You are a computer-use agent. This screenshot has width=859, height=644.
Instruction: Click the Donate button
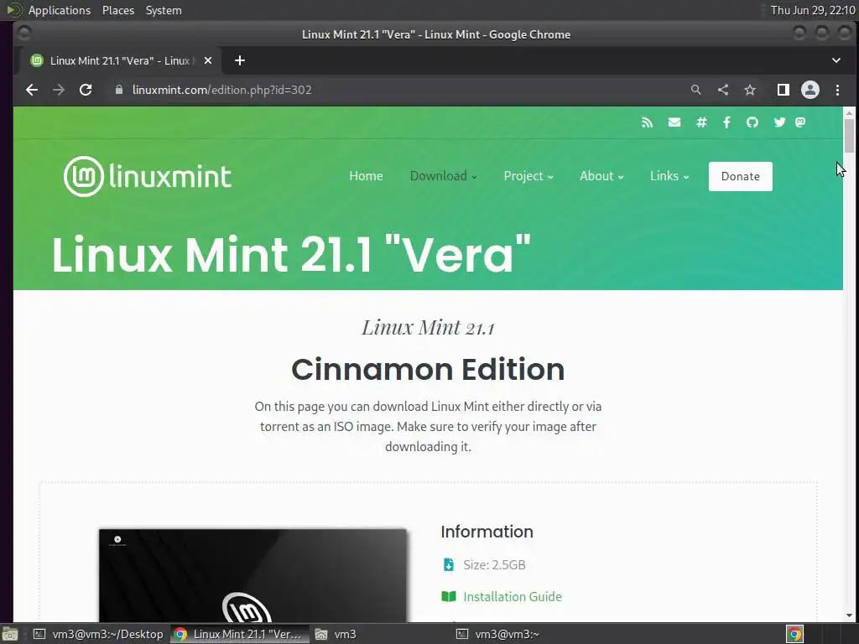click(x=740, y=176)
